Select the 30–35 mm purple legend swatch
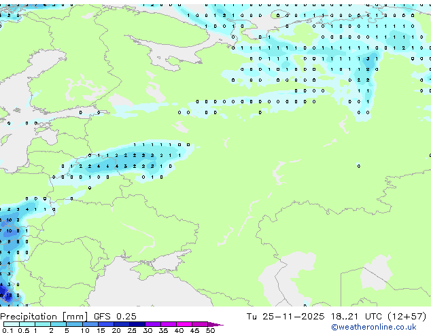Image resolution: width=431 pixels, height=333 pixels. [152, 324]
